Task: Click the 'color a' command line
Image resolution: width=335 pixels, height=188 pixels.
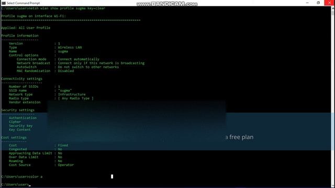Action: (x=22, y=177)
